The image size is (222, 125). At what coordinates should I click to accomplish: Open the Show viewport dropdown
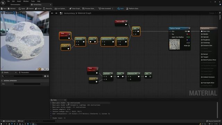click(24, 13)
